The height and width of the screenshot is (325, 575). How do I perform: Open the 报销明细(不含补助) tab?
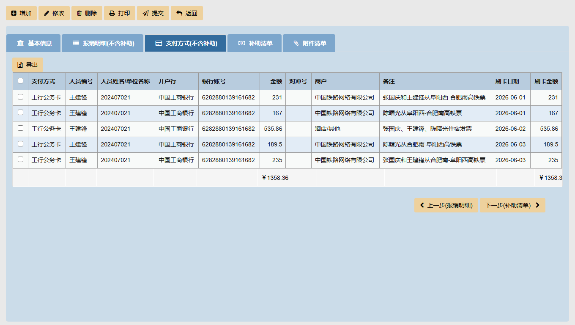click(103, 43)
